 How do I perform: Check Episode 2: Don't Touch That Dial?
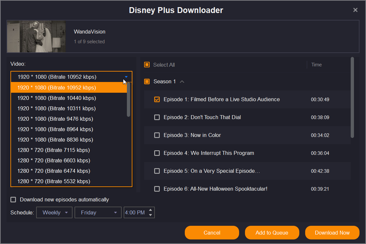(157, 117)
